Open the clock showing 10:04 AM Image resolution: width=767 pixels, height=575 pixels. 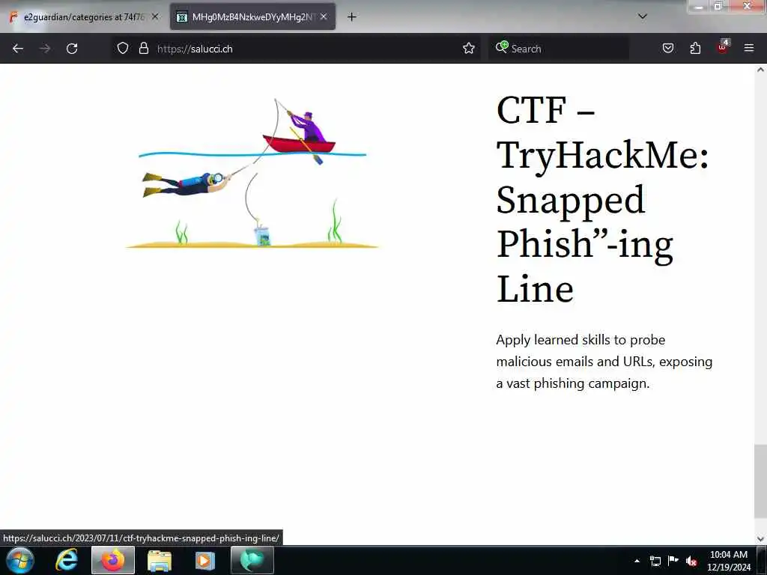coord(728,561)
